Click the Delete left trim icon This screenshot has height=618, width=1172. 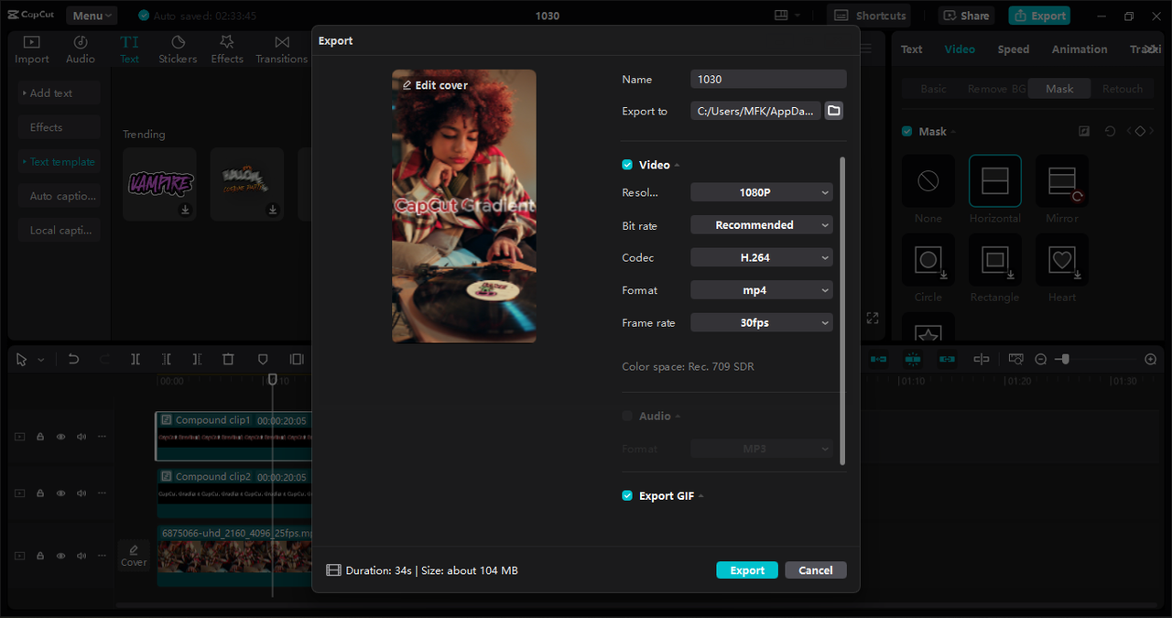point(167,360)
